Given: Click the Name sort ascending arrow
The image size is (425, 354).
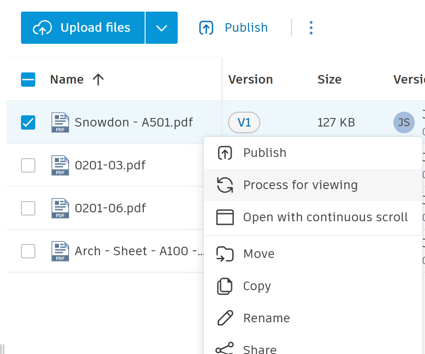Looking at the screenshot, I should (98, 80).
